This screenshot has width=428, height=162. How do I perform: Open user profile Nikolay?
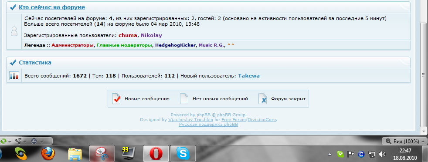pyautogui.click(x=152, y=35)
